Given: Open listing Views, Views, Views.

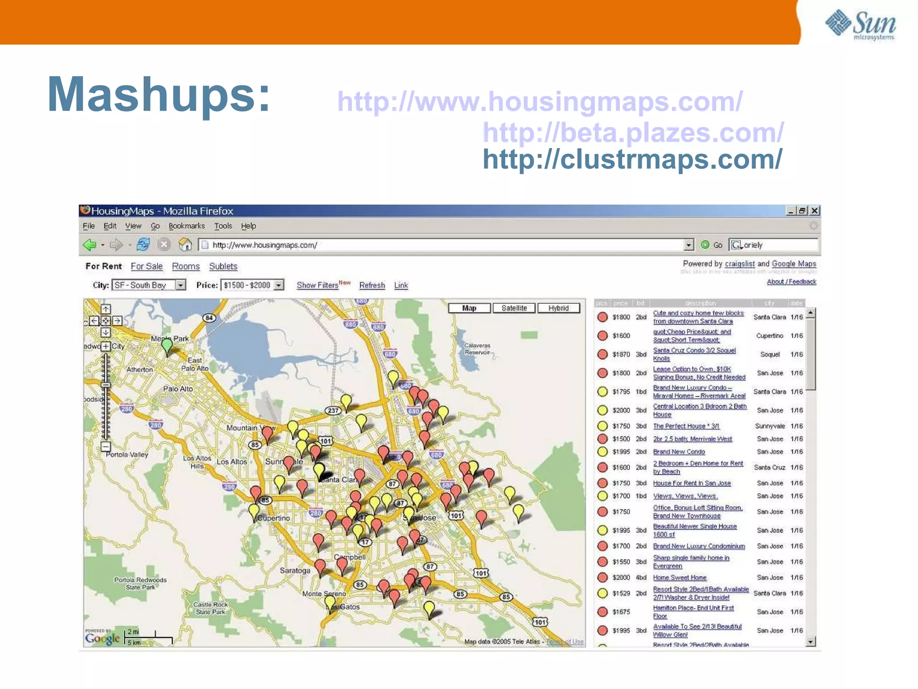Looking at the screenshot, I should [x=685, y=496].
